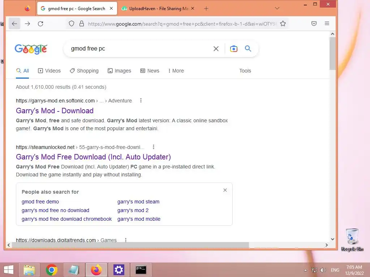Image resolution: width=370 pixels, height=277 pixels.
Task: Switch to the UploadHaven File Sharing tab
Action: 158,9
